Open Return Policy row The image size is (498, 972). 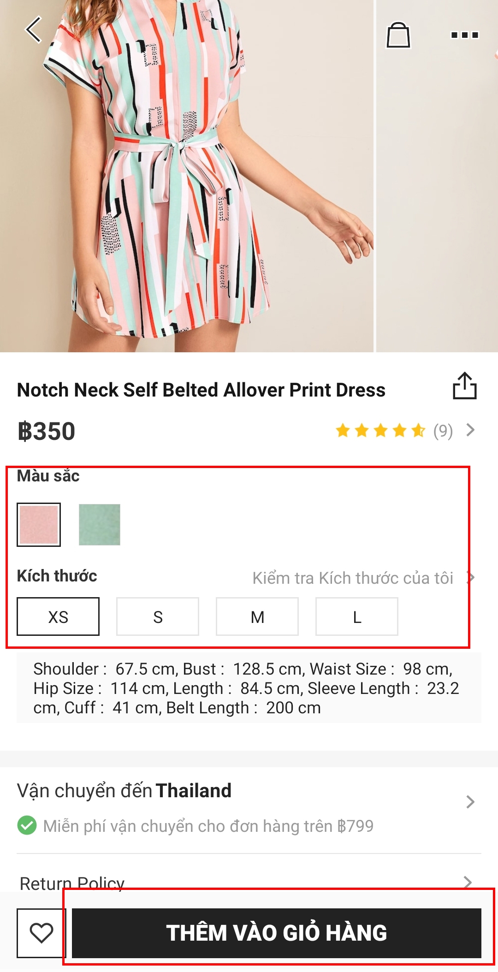[72, 883]
